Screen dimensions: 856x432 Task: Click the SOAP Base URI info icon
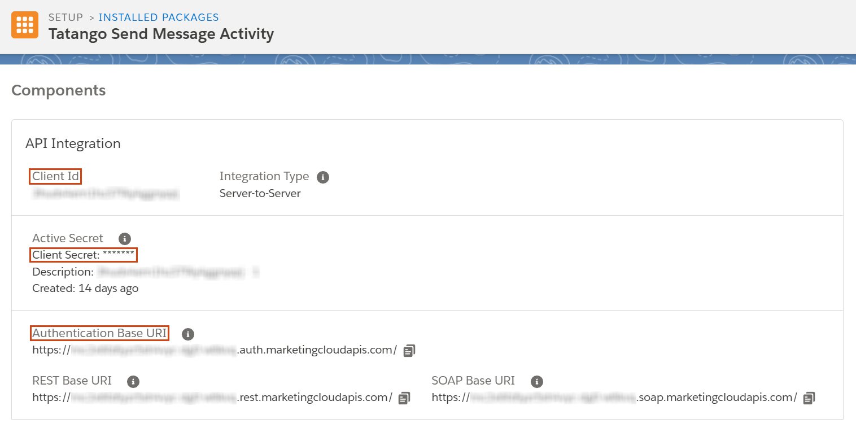pyautogui.click(x=537, y=381)
